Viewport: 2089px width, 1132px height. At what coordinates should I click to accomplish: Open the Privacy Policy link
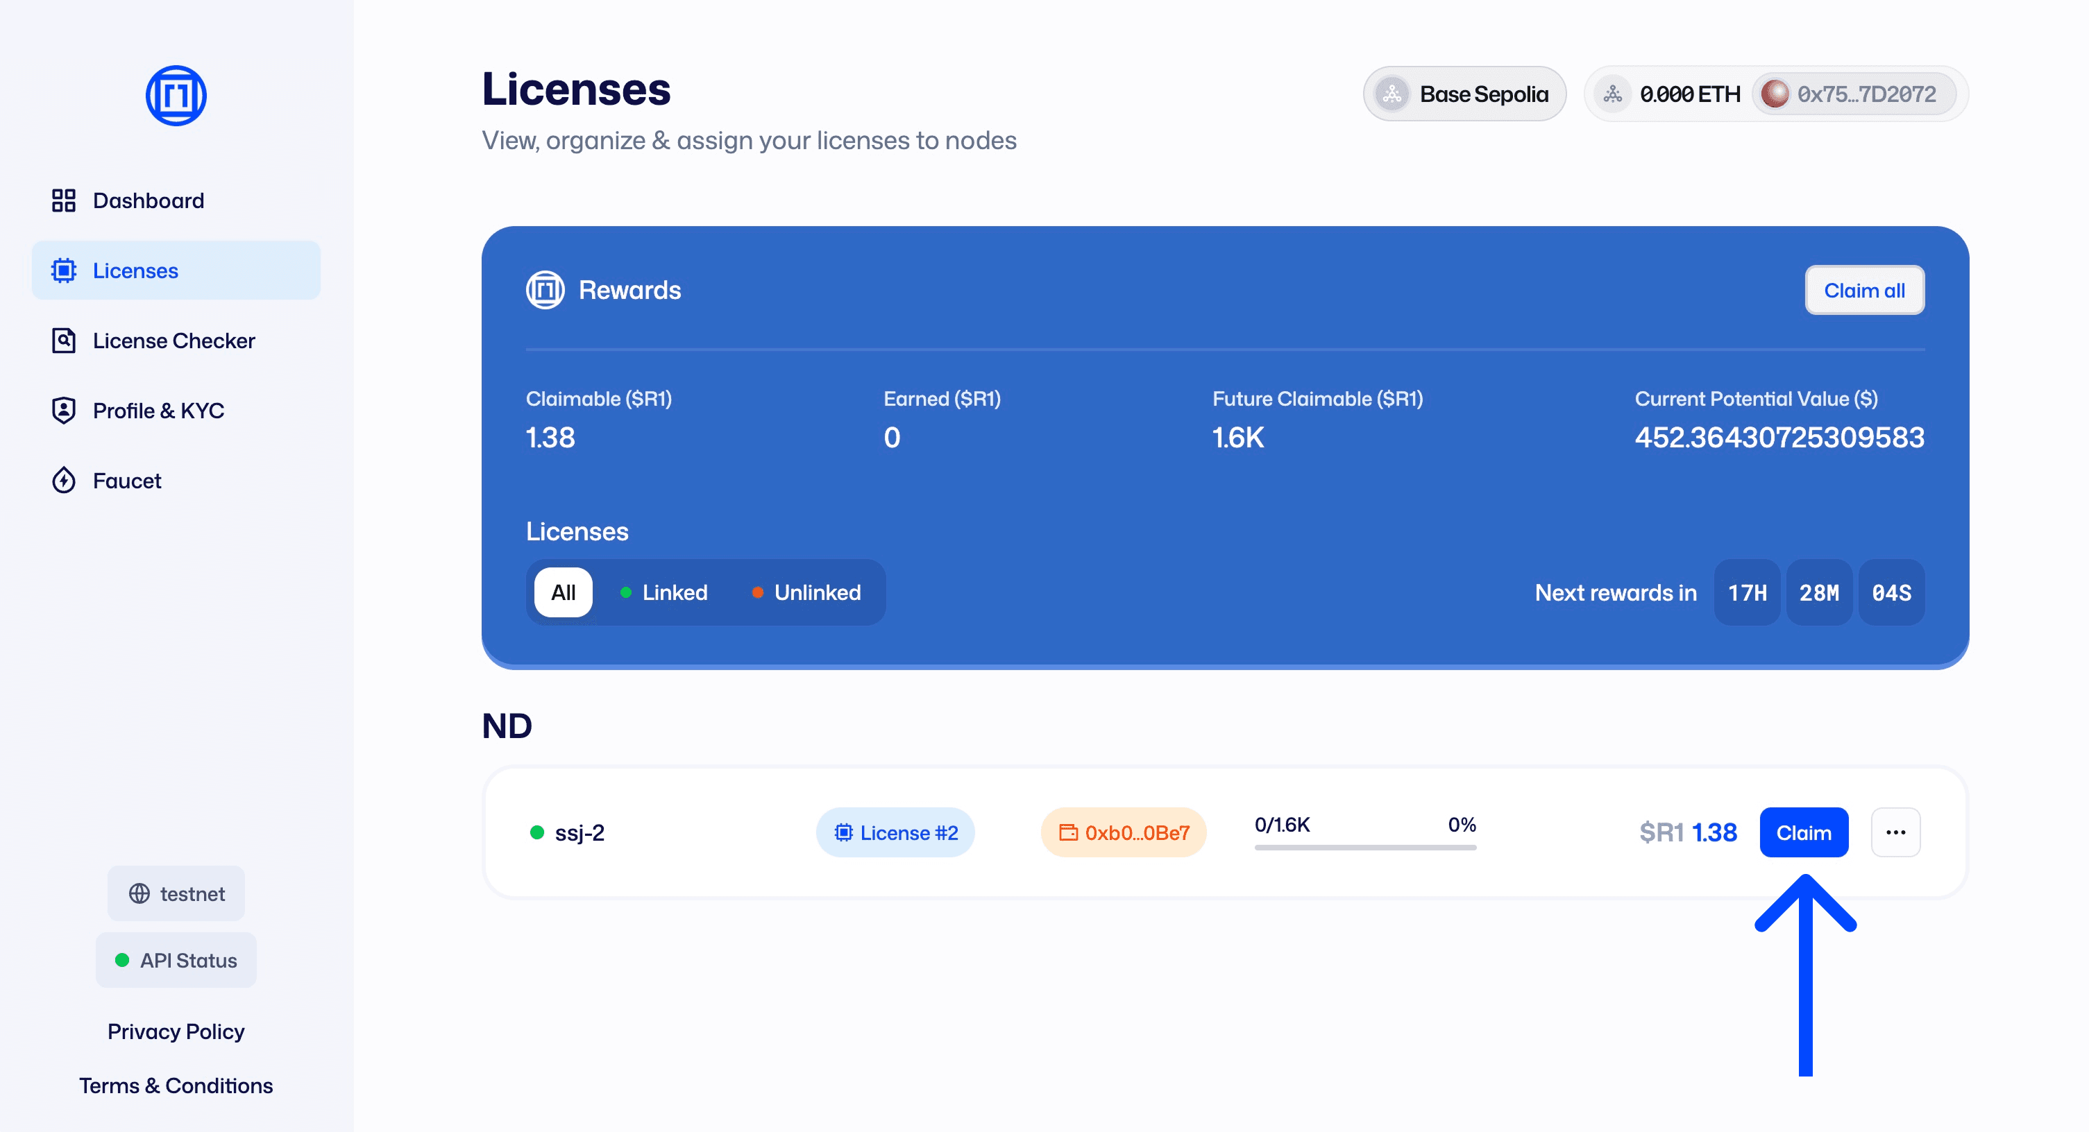pos(176,1031)
